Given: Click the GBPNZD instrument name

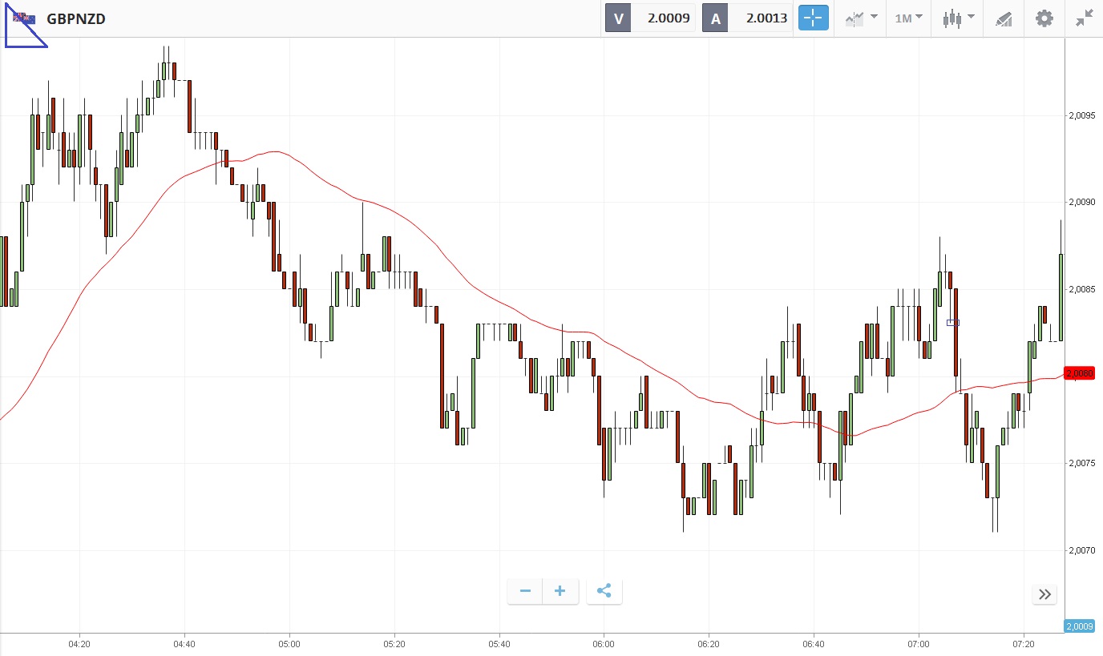Looking at the screenshot, I should tap(76, 18).
